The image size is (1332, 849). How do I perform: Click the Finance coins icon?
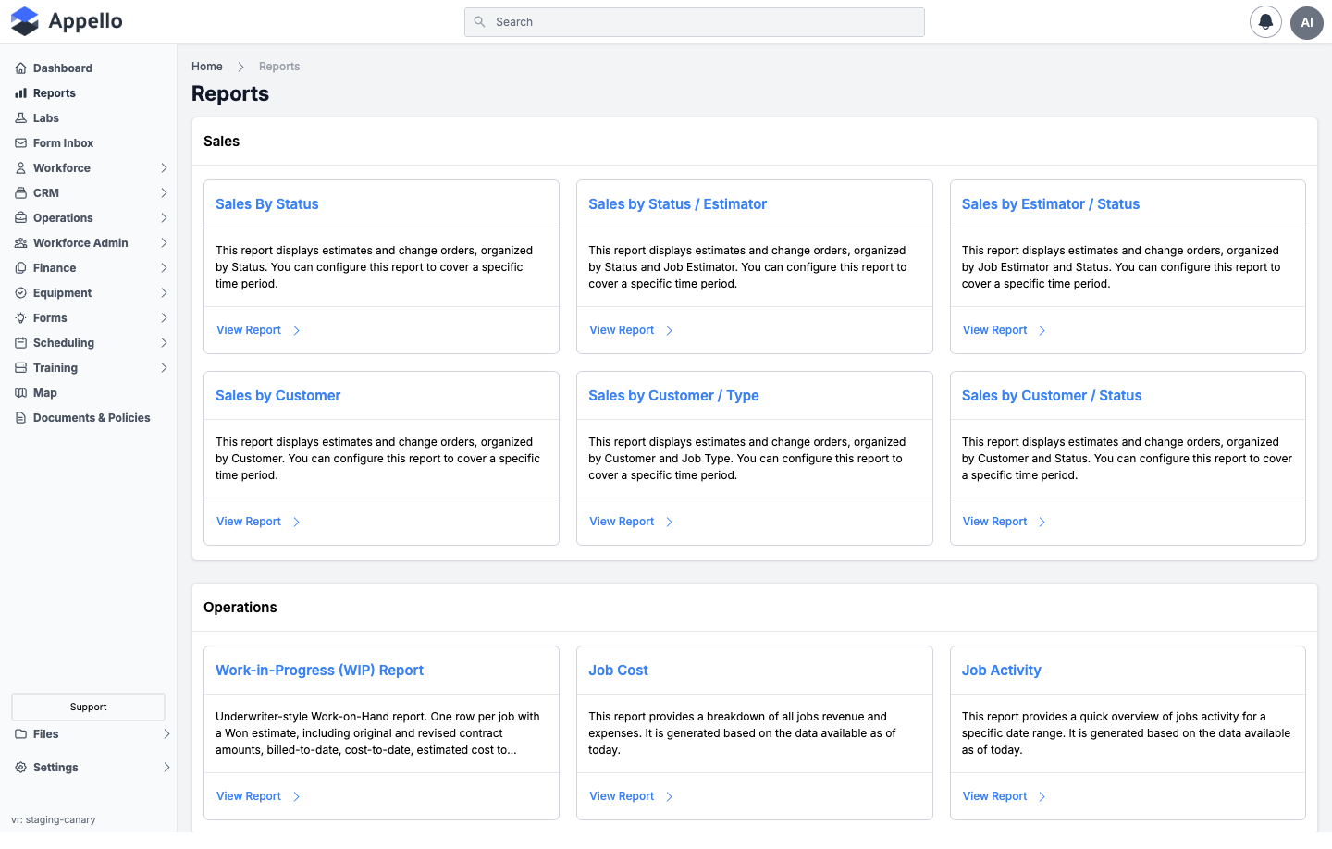click(x=20, y=268)
